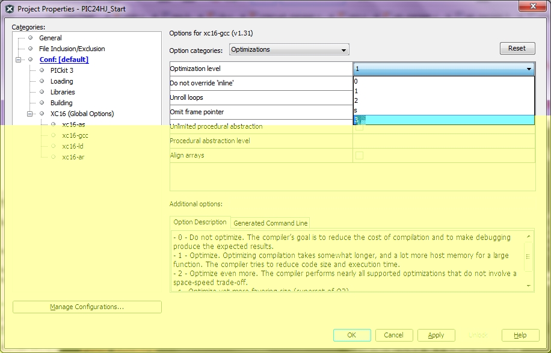Toggle the Align arrays checkbox

pos(359,155)
